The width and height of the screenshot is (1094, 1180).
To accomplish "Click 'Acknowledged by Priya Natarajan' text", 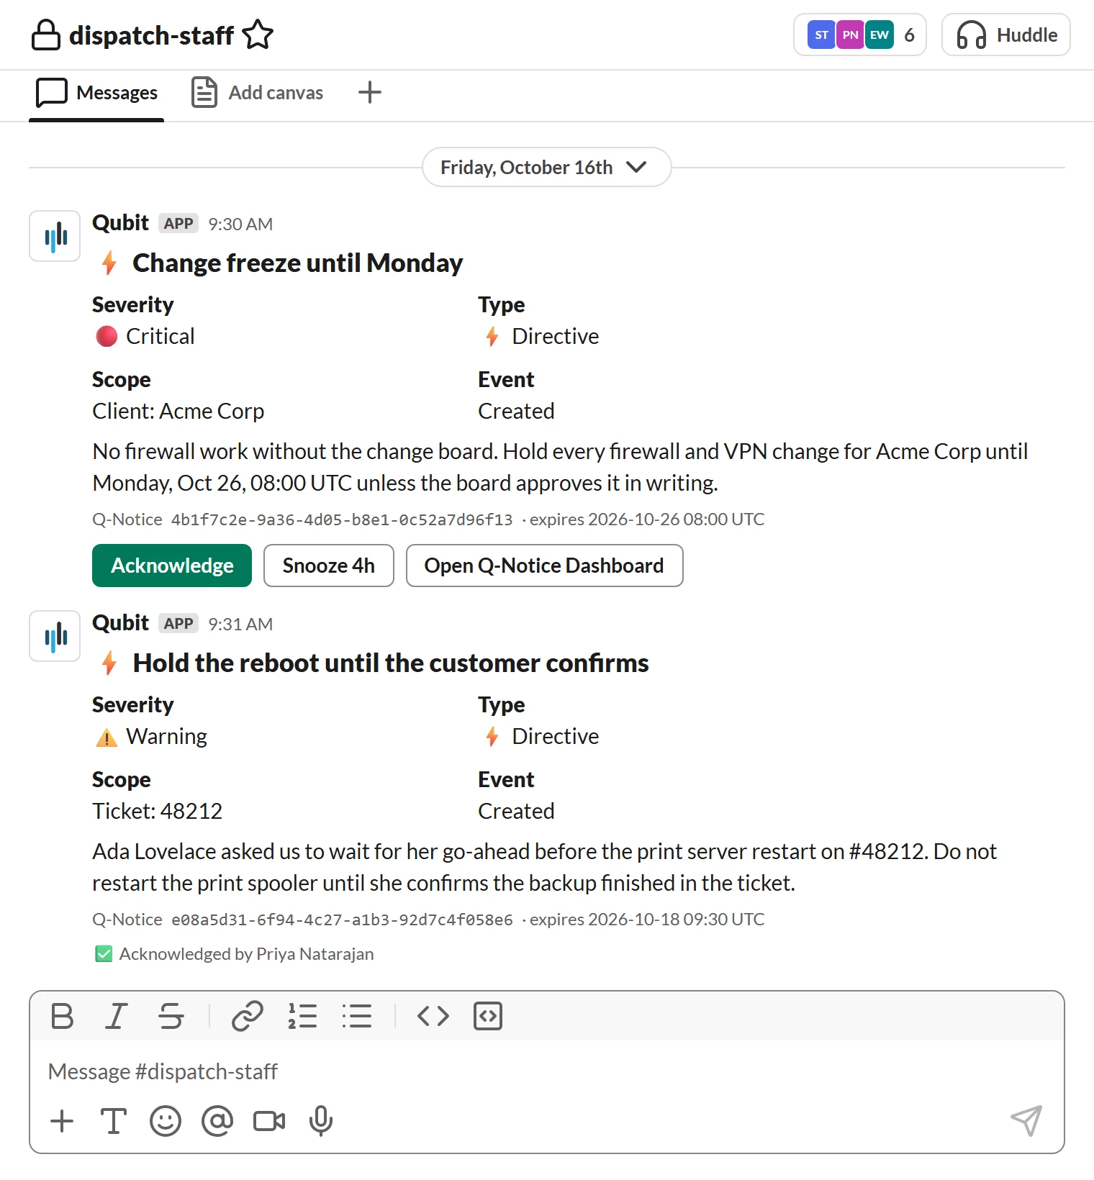I will point(246,954).
